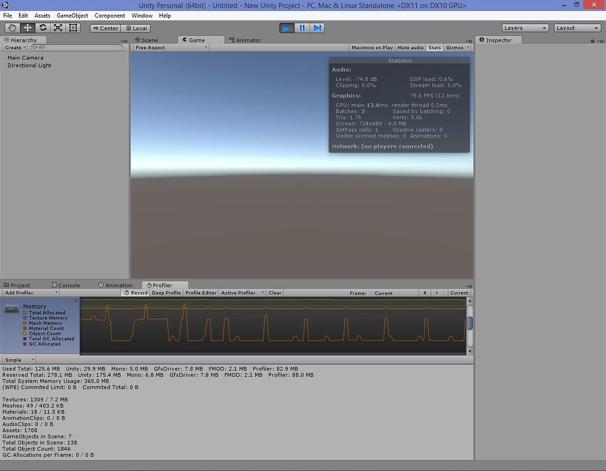
Task: Switch to the Console tab
Action: point(66,285)
